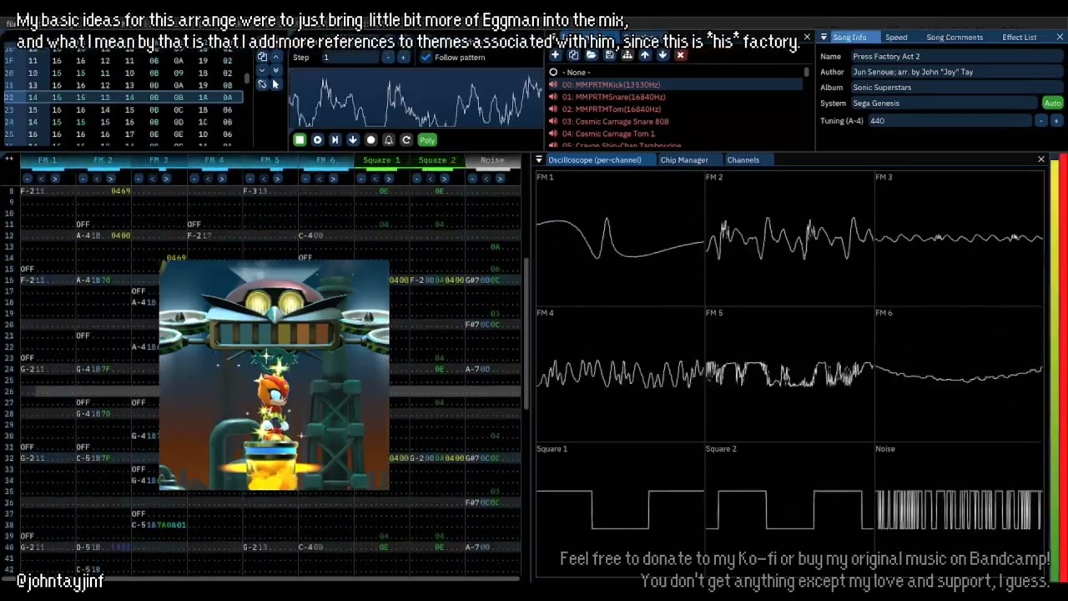The width and height of the screenshot is (1068, 601).
Task: Decrease Step value with the minus button
Action: point(388,58)
